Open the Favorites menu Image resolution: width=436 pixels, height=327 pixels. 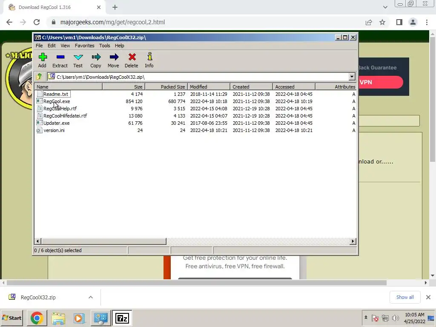point(85,46)
